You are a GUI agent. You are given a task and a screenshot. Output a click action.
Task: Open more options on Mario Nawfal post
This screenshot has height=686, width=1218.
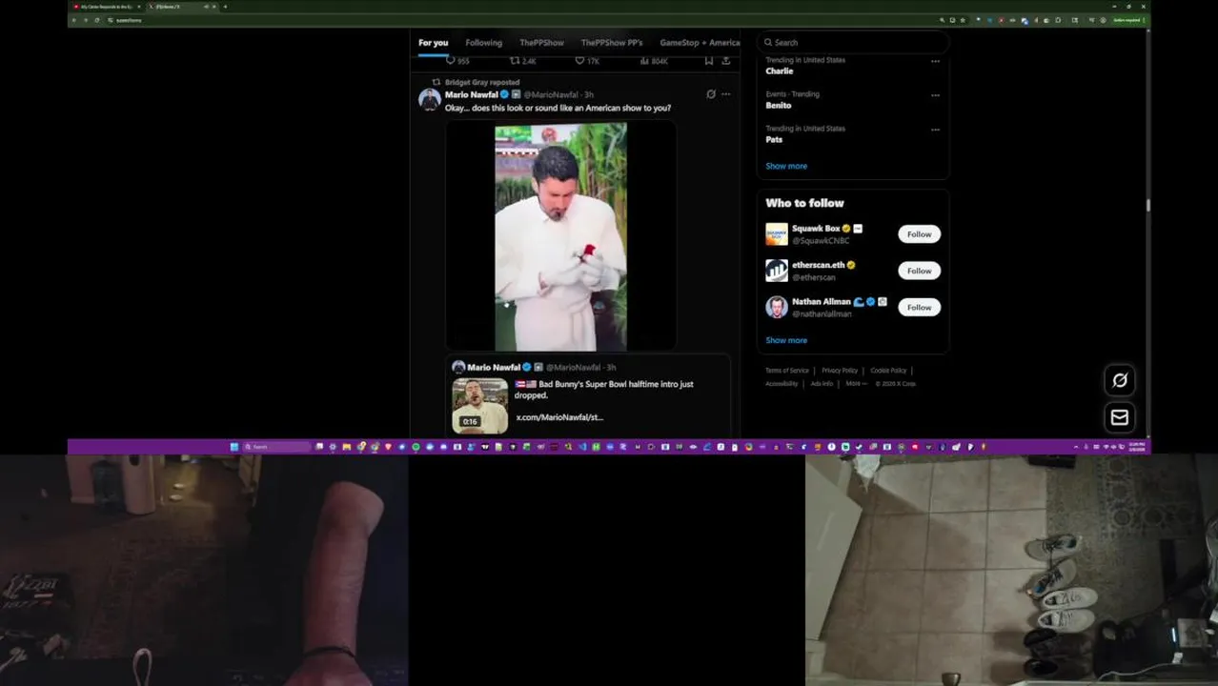click(726, 94)
